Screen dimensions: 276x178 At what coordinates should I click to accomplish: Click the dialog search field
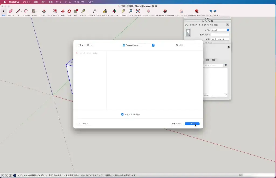(187, 45)
